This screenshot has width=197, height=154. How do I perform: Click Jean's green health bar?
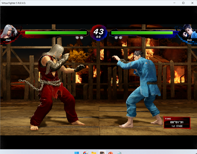click(56, 33)
